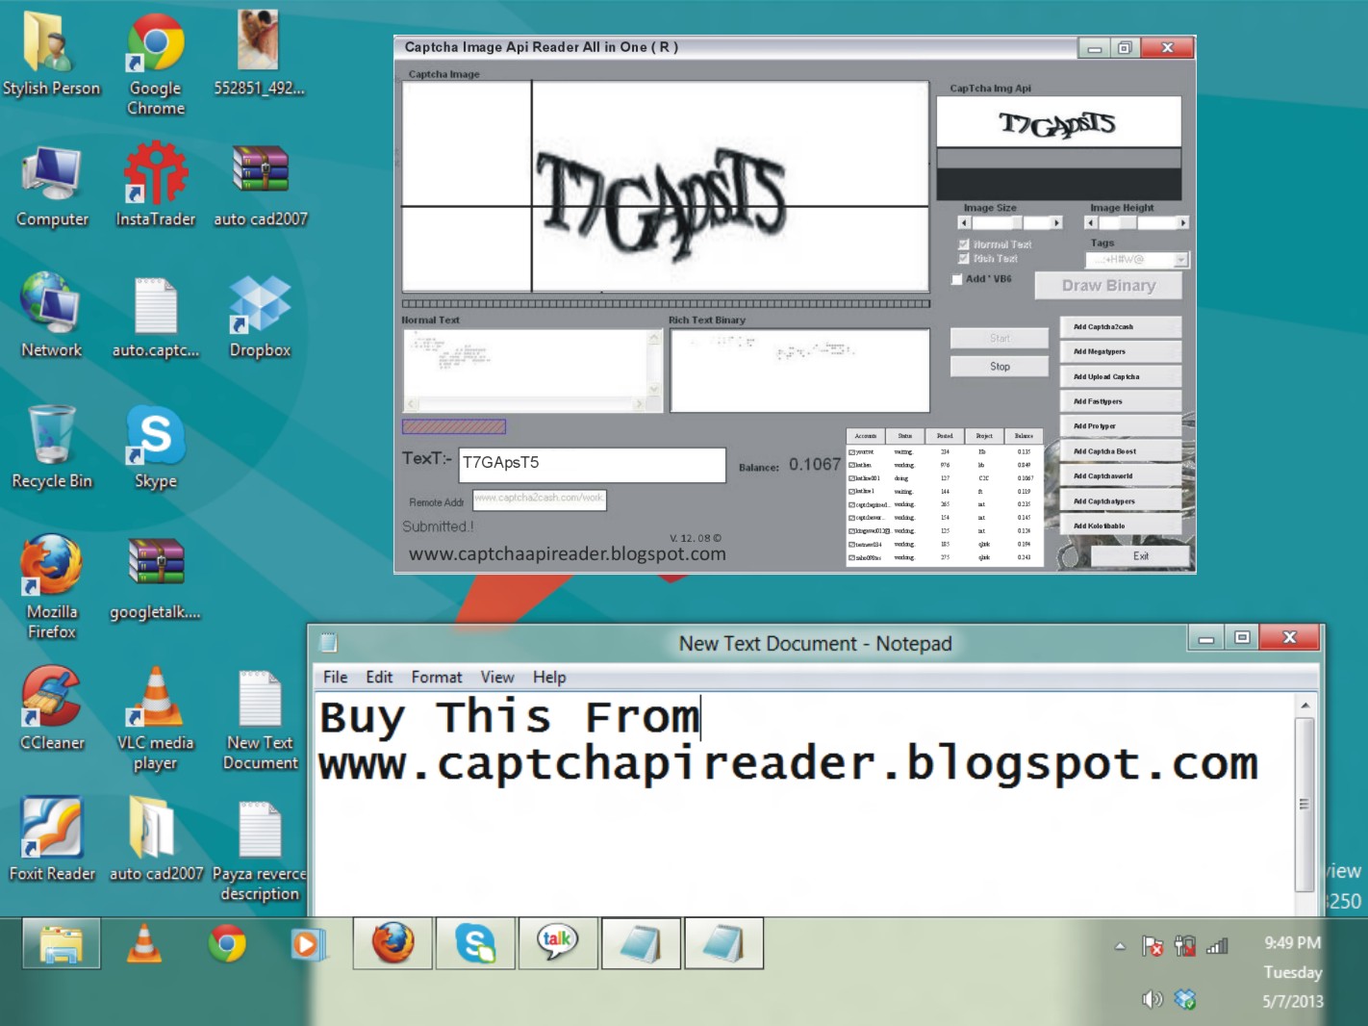
Task: Open Notepad File menu
Action: pyautogui.click(x=335, y=678)
